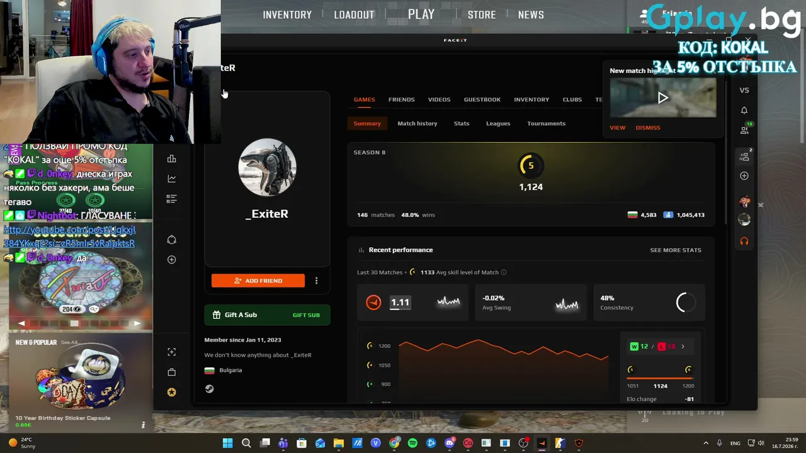Switch to the Friends profile tab

pyautogui.click(x=401, y=99)
